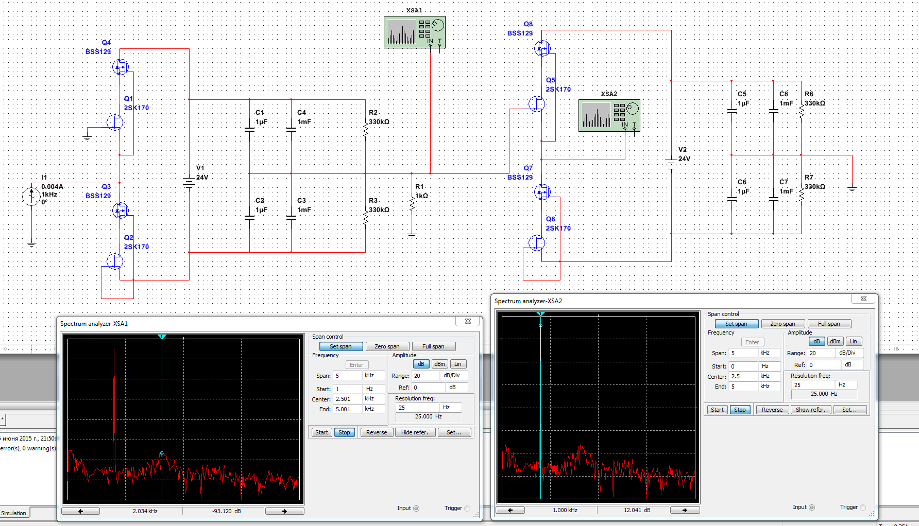Image resolution: width=919 pixels, height=526 pixels.
Task: Switch XSA2 amplitude to Lin mode
Action: click(x=854, y=341)
